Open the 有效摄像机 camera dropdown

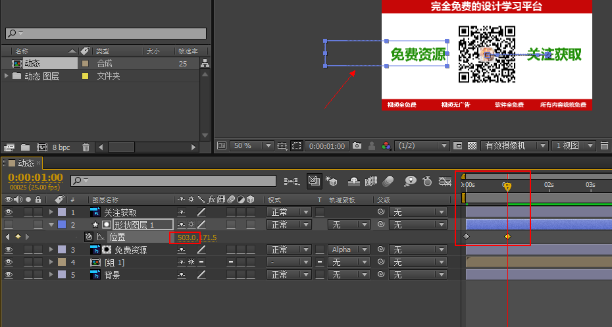[x=515, y=146]
